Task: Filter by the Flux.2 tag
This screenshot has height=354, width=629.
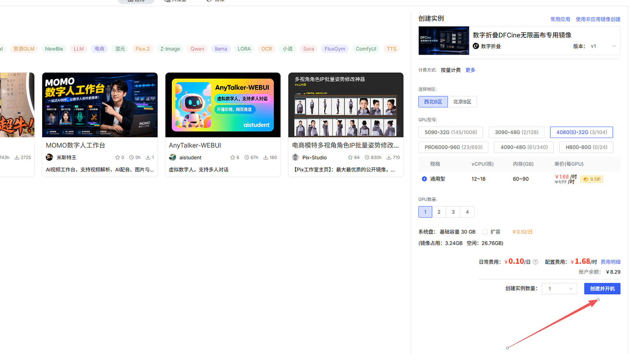Action: tap(142, 49)
